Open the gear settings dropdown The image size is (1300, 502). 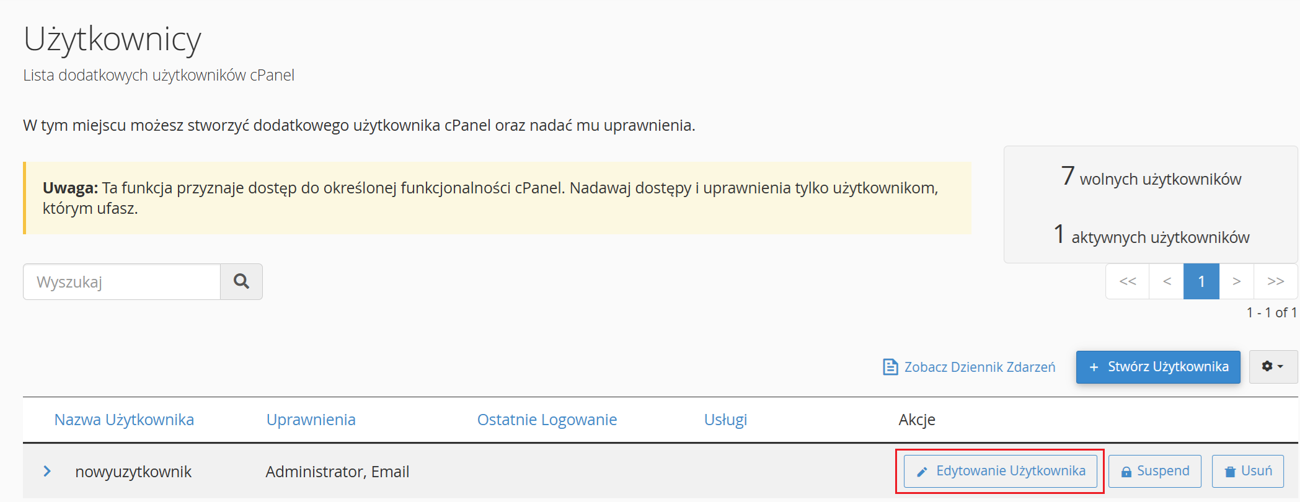1272,367
